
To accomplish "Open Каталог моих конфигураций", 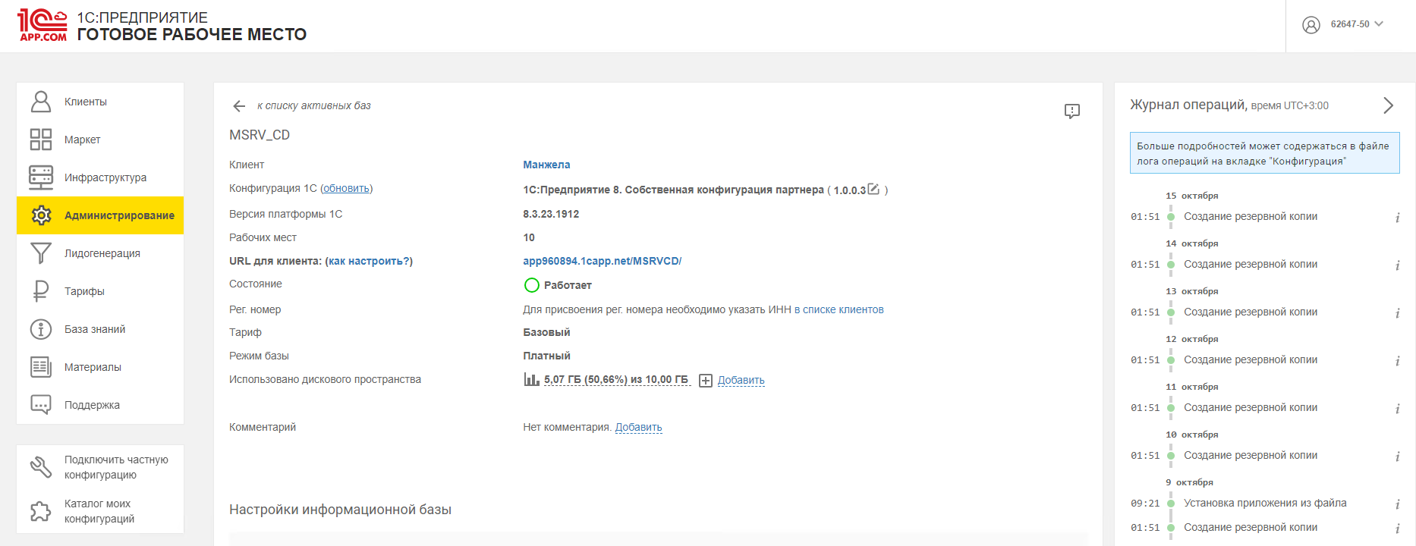I will click(100, 511).
